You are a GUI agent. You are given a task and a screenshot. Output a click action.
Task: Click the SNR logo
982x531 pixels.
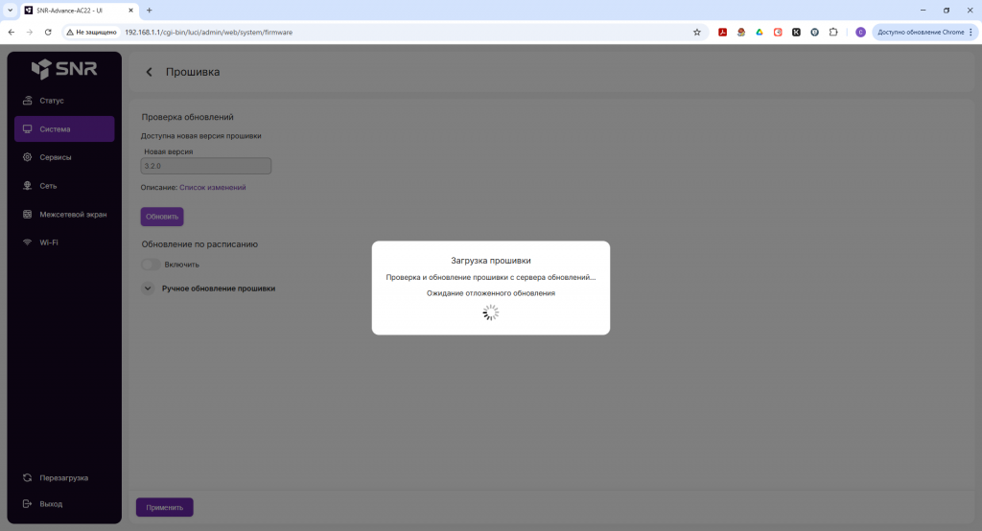click(x=64, y=69)
